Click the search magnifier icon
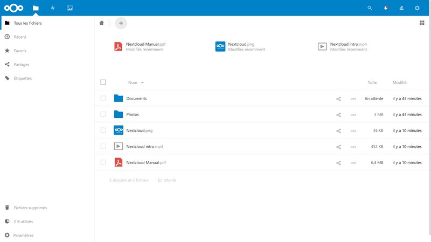Image resolution: width=431 pixels, height=242 pixels. pyautogui.click(x=370, y=8)
